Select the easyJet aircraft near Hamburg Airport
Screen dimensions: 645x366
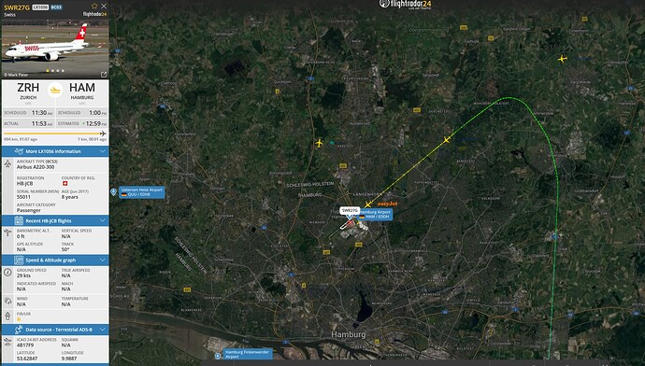point(368,204)
